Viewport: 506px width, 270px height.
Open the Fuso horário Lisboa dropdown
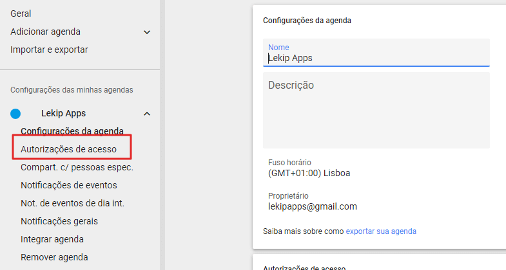[309, 173]
